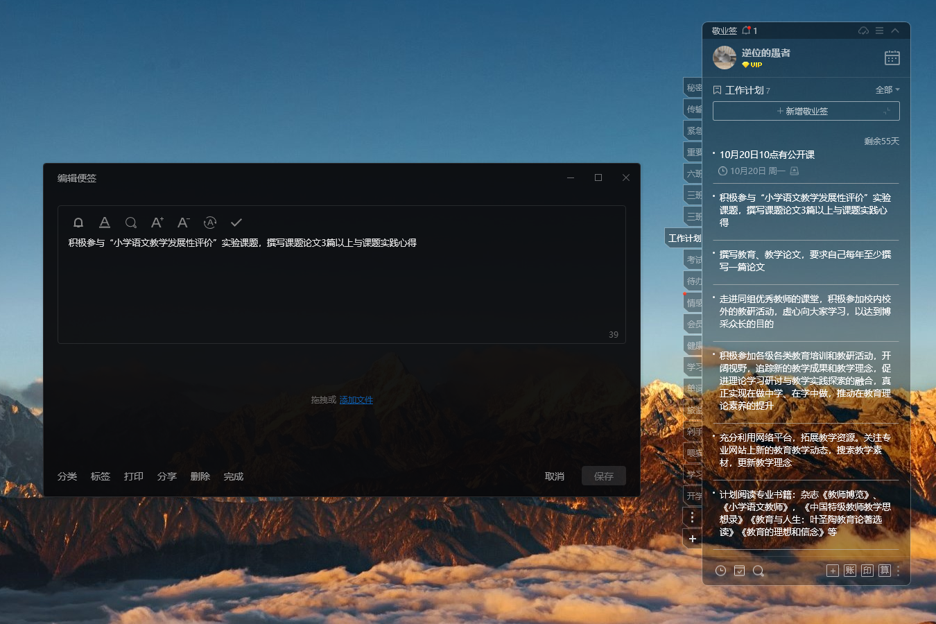This screenshot has width=936, height=624.
Task: Click the boxed plus icon in the bottom bar
Action: (833, 571)
